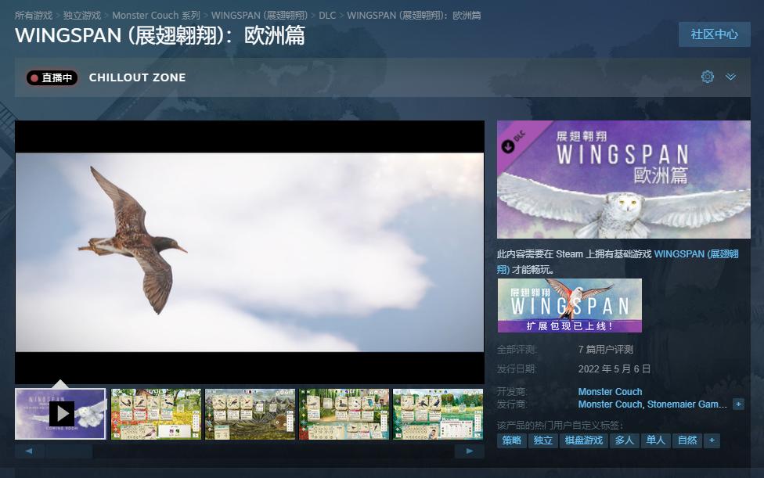Expand the full publisher list with the plus
This screenshot has height=478, width=764.
pyautogui.click(x=738, y=404)
